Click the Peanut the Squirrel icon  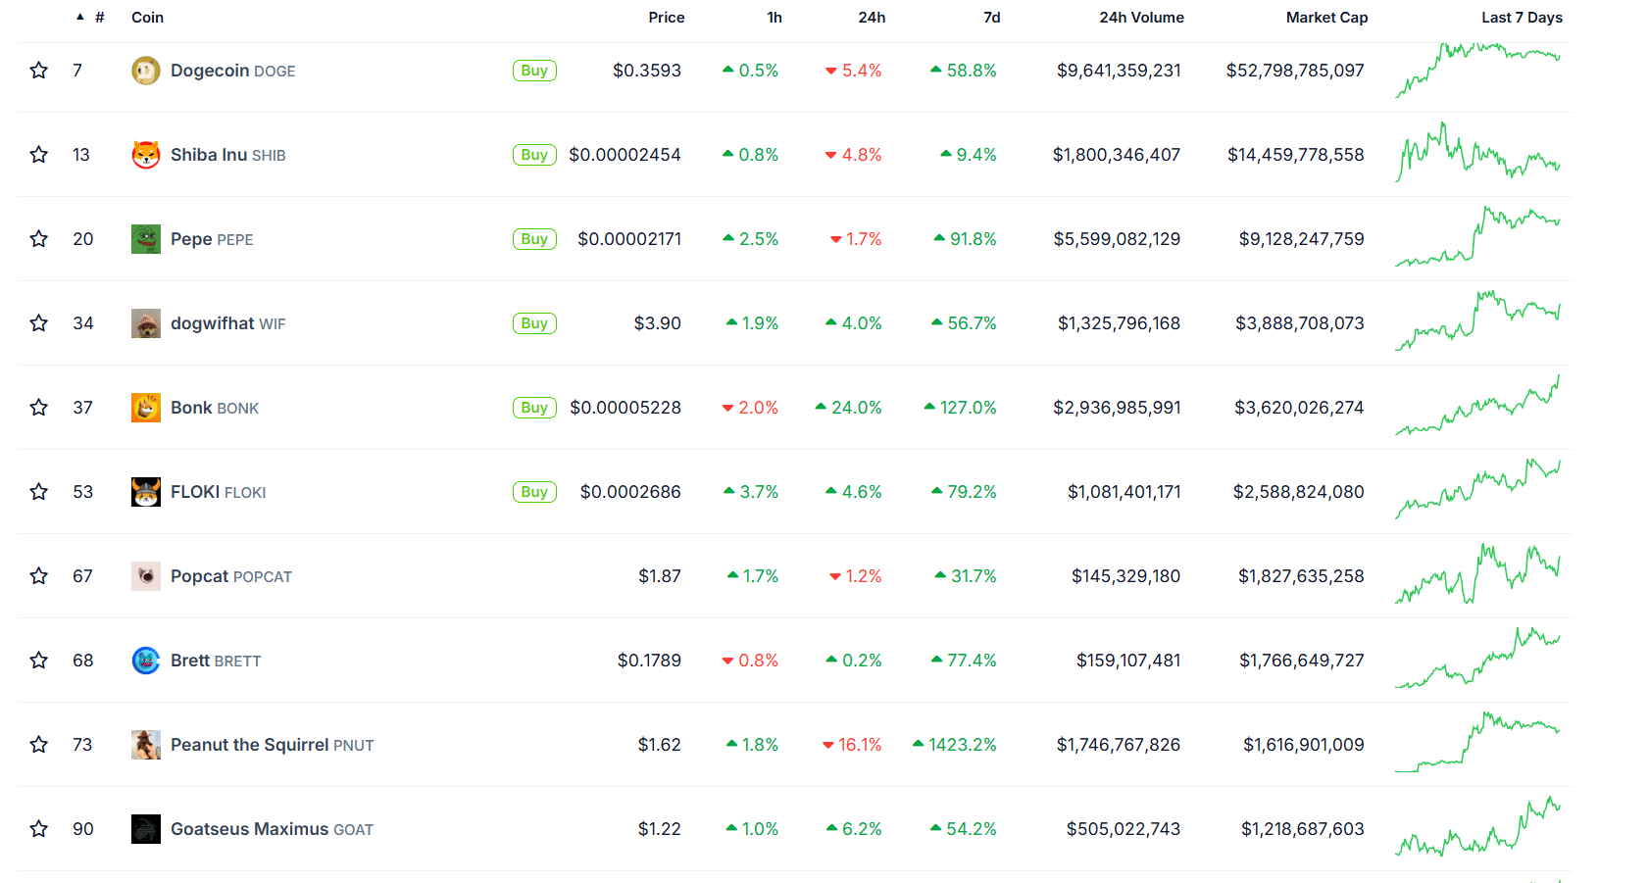coord(146,745)
